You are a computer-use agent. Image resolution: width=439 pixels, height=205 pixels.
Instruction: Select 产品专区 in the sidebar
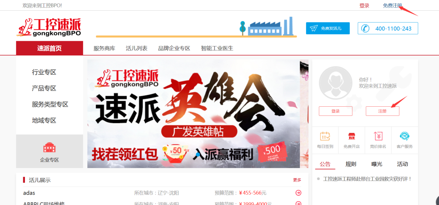click(x=44, y=88)
